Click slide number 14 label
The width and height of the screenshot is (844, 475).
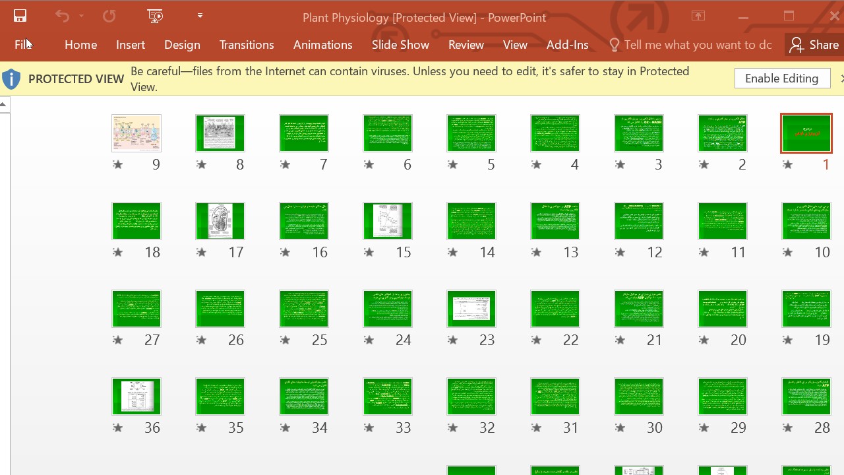point(487,252)
